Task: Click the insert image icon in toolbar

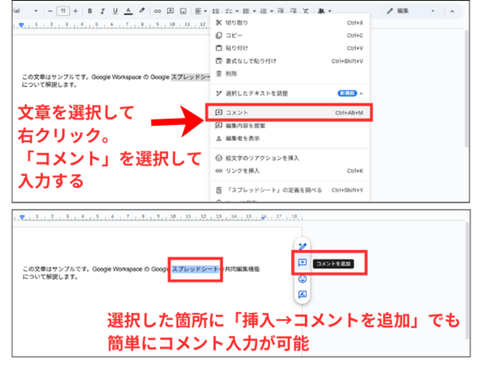Action: [182, 11]
